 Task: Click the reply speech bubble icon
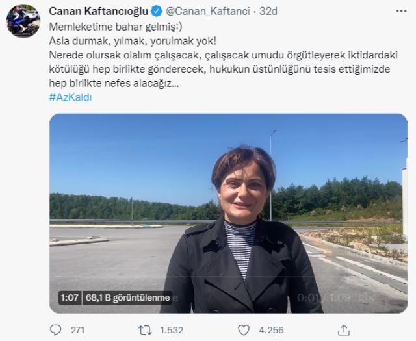pos(56,330)
